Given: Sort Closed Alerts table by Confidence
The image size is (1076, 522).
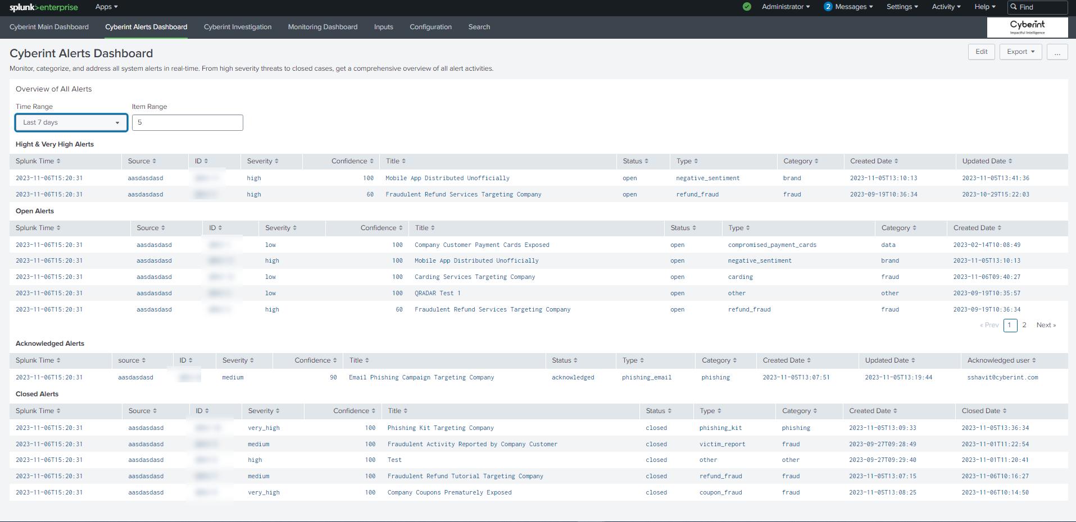Looking at the screenshot, I should coord(354,411).
